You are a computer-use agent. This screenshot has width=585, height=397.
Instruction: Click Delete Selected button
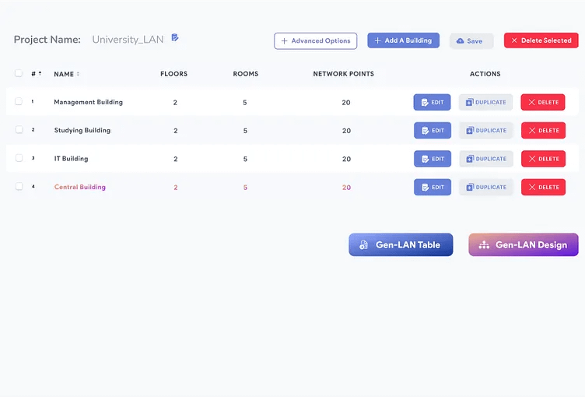541,40
